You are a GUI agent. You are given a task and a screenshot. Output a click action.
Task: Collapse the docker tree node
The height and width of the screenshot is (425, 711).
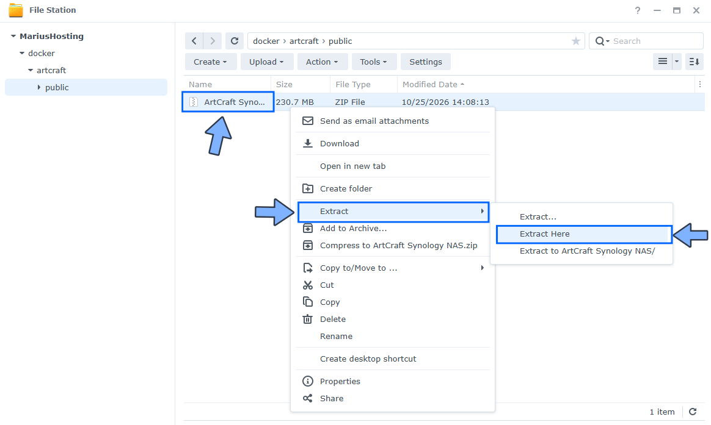pyautogui.click(x=22, y=53)
